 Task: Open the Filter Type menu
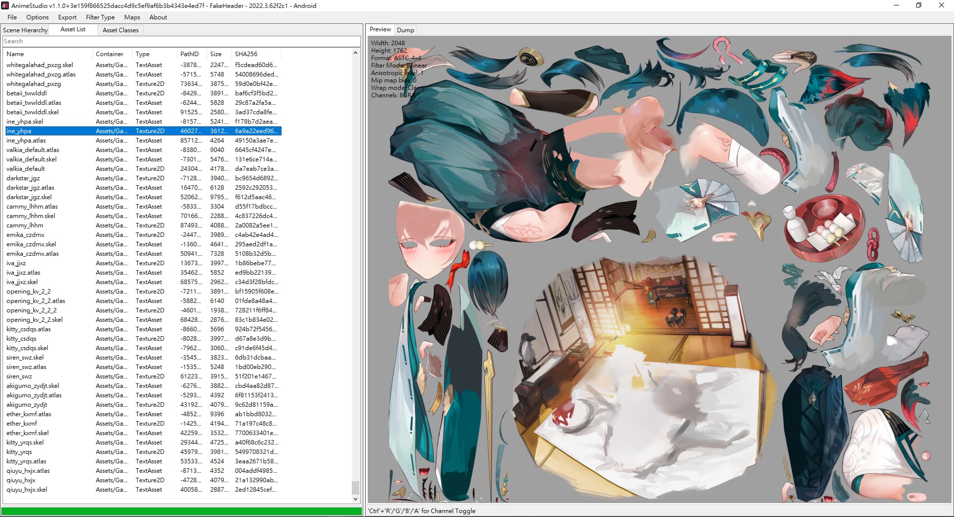click(x=100, y=17)
